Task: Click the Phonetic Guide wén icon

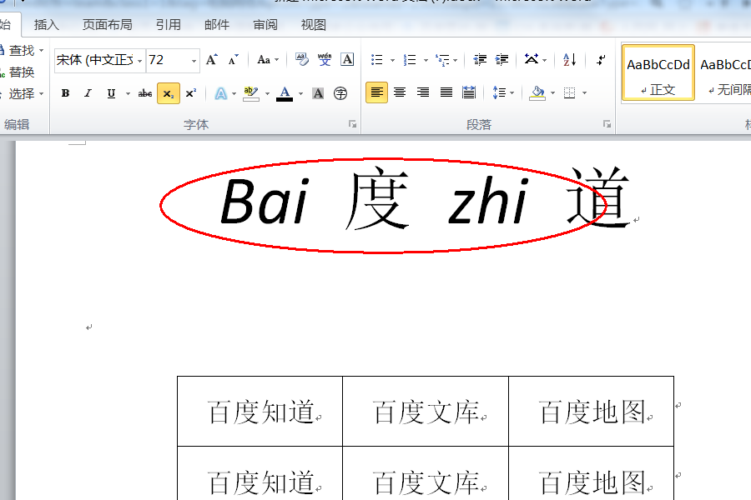Action: tap(325, 60)
